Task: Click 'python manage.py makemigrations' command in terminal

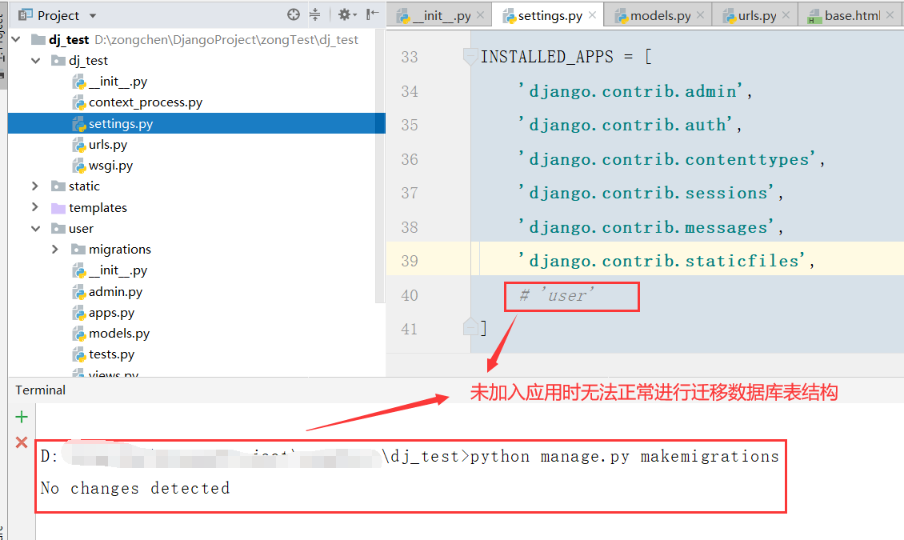Action: [x=624, y=457]
